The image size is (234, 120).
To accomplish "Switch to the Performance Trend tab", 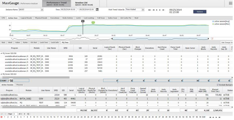I will coord(57,3).
